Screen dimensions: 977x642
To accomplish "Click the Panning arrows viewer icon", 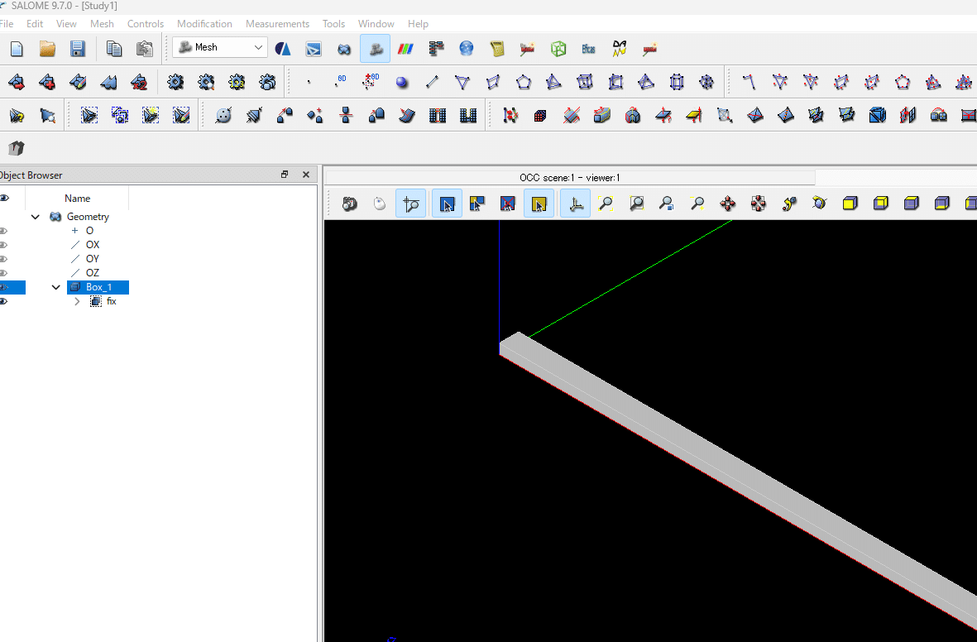I will point(728,204).
